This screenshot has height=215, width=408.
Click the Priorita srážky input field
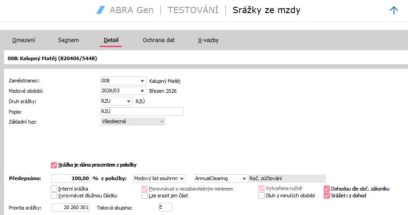click(x=70, y=207)
